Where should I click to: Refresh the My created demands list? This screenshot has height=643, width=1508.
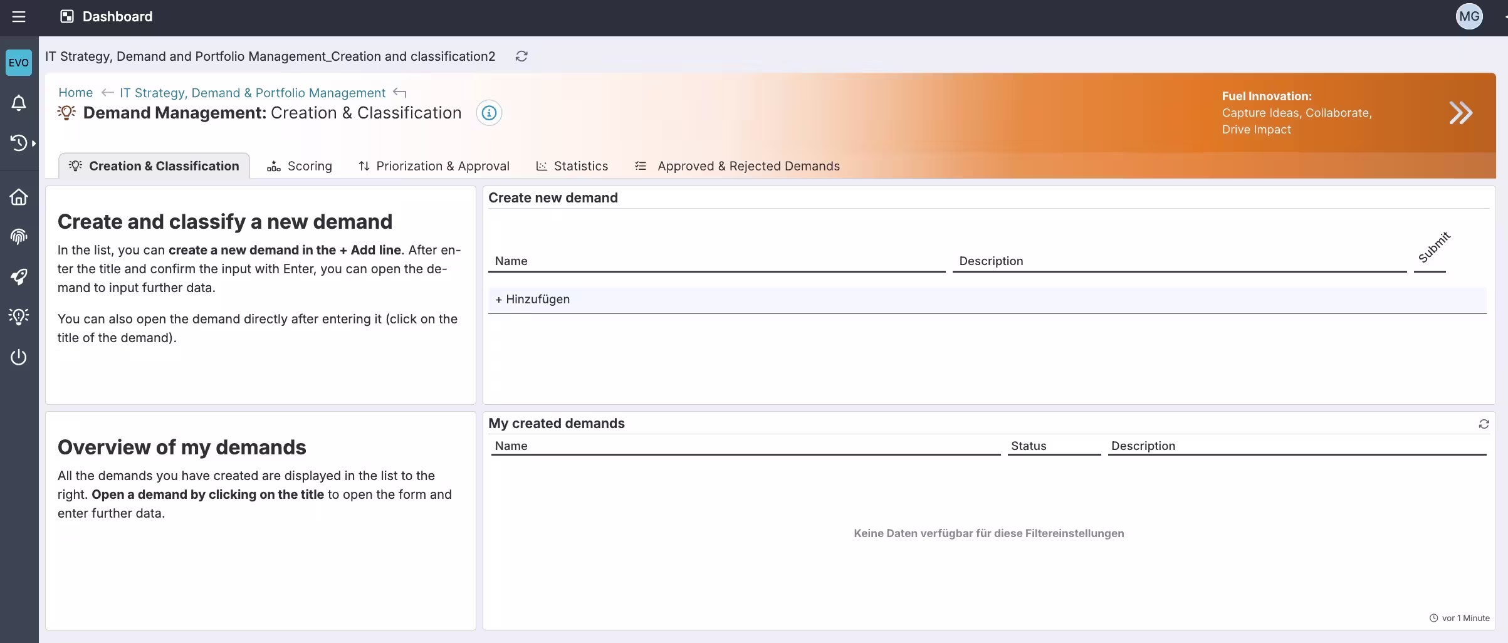[x=1484, y=424]
